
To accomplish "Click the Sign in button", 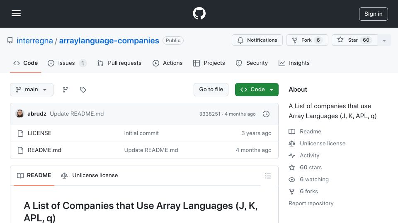I will tap(374, 14).
